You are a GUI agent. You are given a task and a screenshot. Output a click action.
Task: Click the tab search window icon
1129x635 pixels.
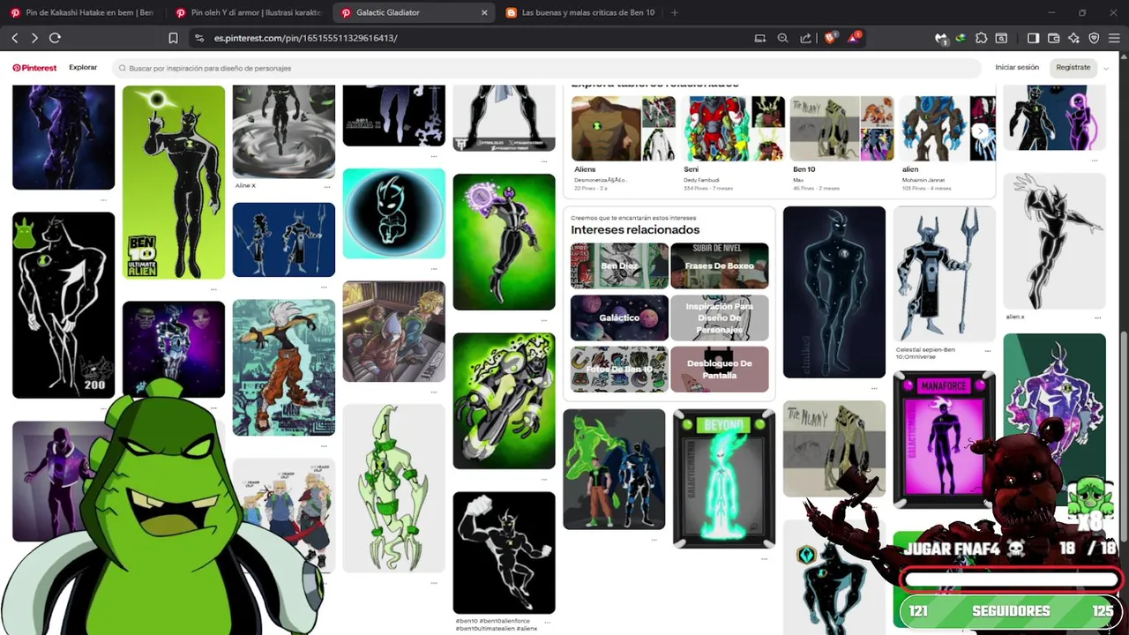pos(1001,38)
